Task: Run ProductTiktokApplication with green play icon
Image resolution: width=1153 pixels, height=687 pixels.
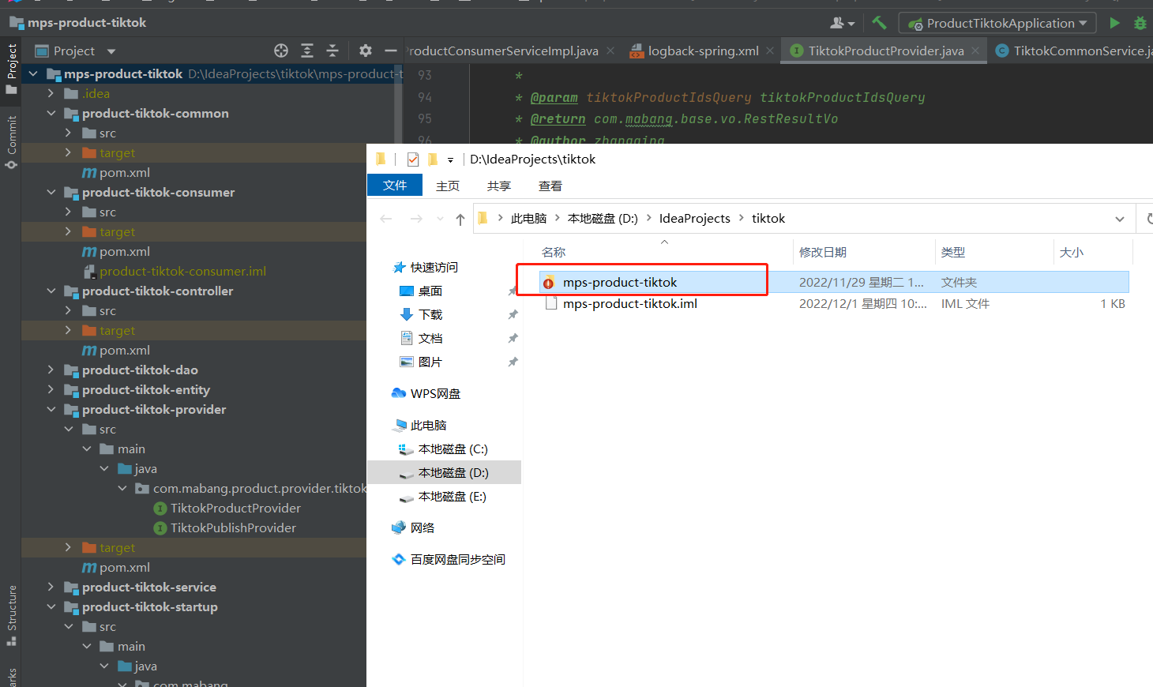Action: (x=1114, y=23)
